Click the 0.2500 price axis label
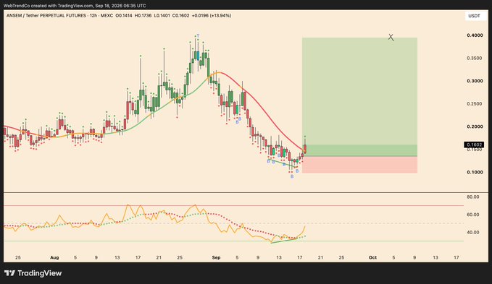This screenshot has height=284, width=492. (475, 104)
